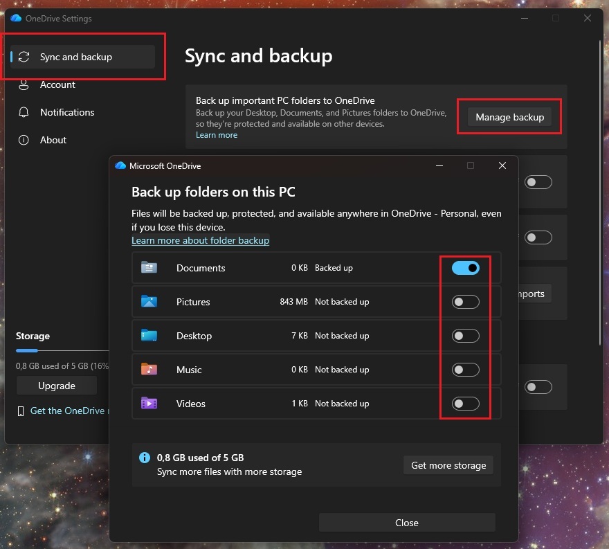The height and width of the screenshot is (549, 609).
Task: Click the Pictures folder icon
Action: 149,302
